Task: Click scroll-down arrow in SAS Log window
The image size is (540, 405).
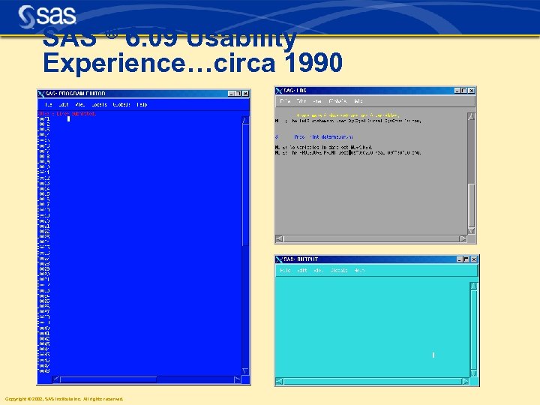Action: [x=472, y=230]
